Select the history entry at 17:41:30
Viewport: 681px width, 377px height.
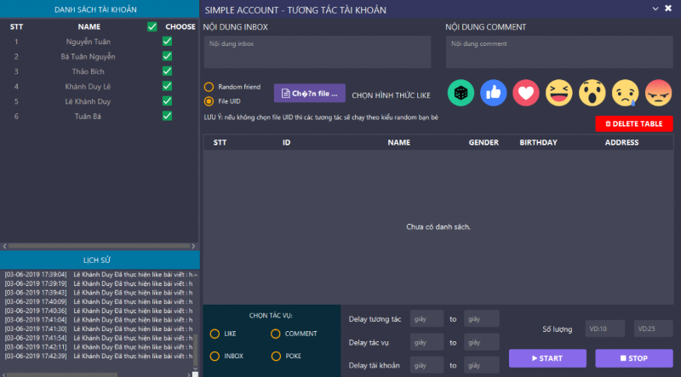99,328
